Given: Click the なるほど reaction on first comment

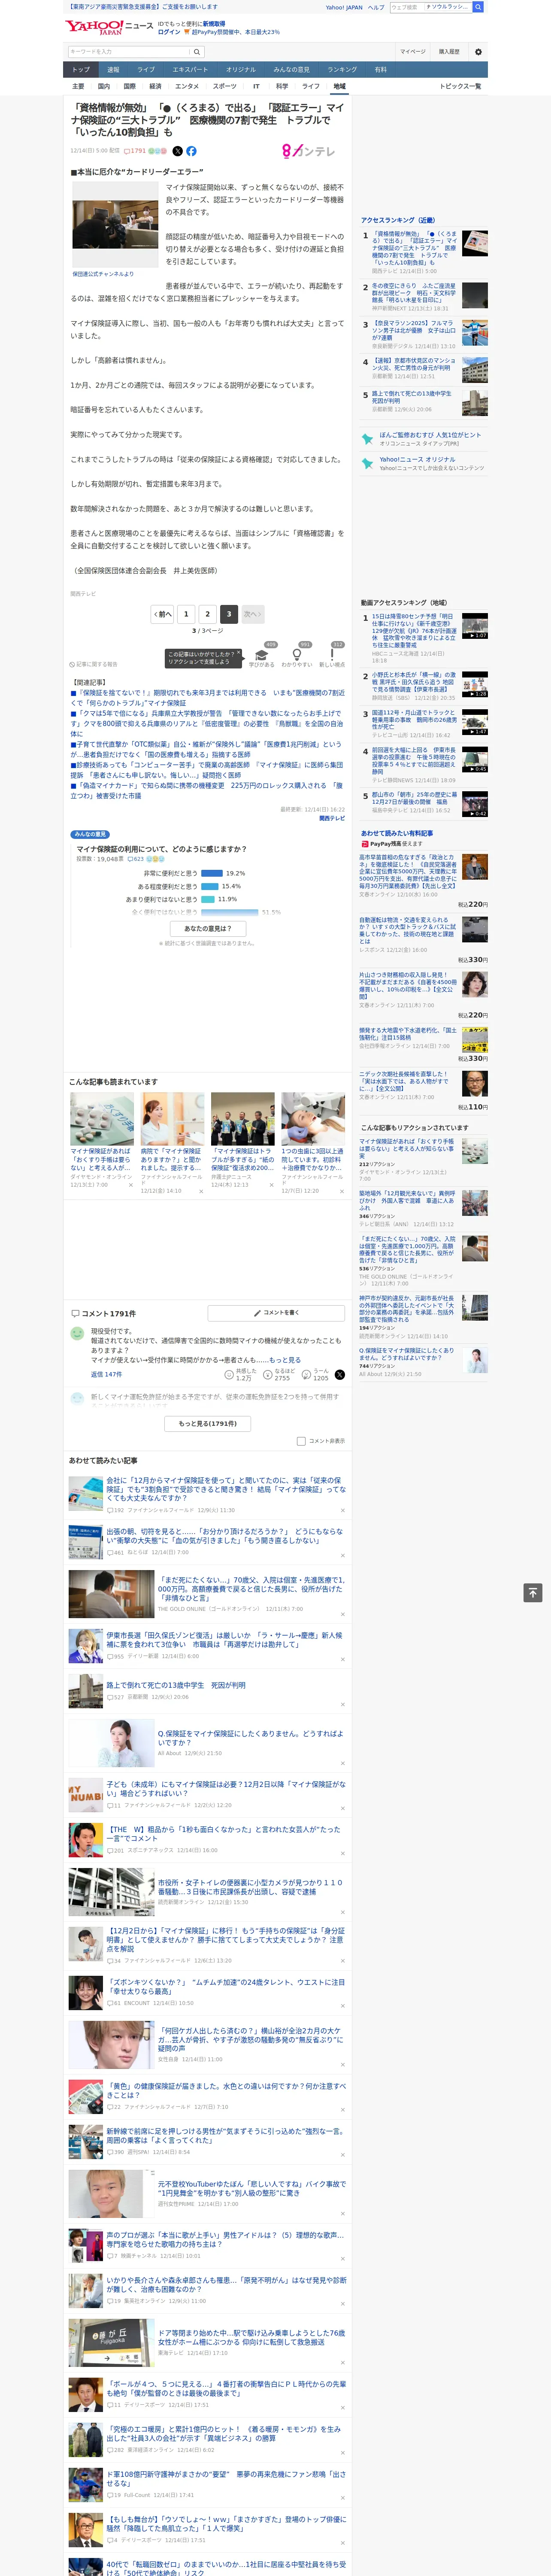Looking at the screenshot, I should [x=278, y=1375].
